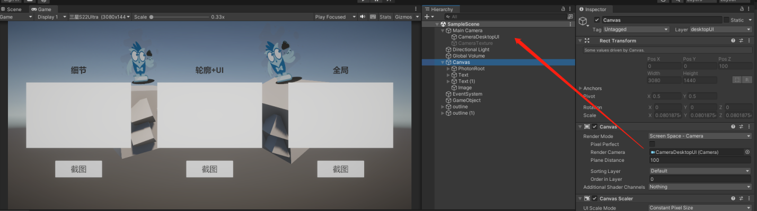Expand the outline (1) foldout arrow
Screen dimensions: 757x211
click(443, 113)
